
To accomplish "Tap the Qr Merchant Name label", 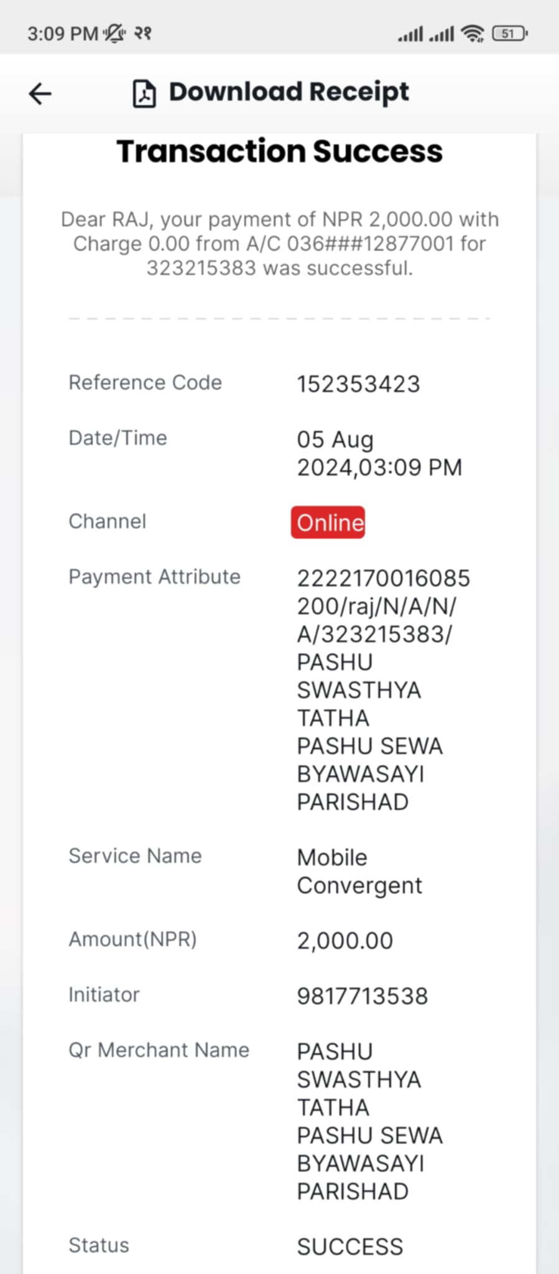I will (159, 1050).
